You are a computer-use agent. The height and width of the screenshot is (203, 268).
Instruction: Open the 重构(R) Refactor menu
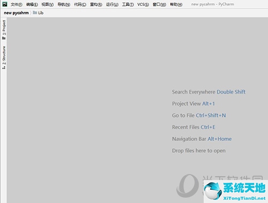(96, 4)
